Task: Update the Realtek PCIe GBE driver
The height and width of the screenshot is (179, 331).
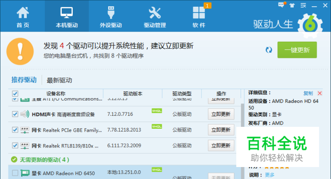Action: pyautogui.click(x=221, y=130)
